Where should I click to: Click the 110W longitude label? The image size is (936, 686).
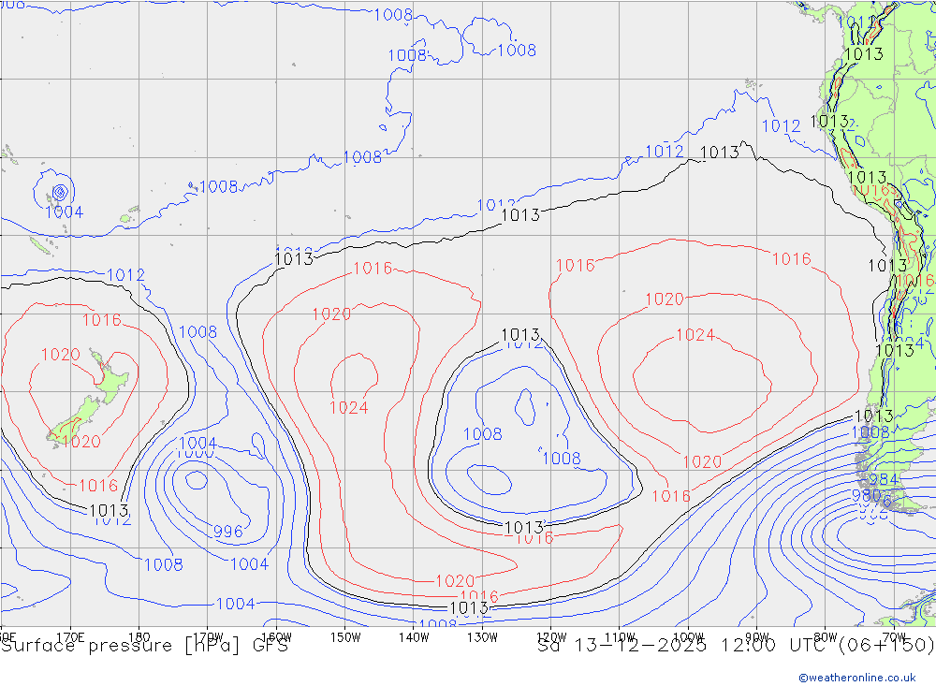coord(620,637)
